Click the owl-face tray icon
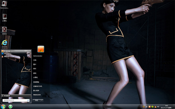Image resolution: width=175 pixels, height=109 pixels. 144,107
